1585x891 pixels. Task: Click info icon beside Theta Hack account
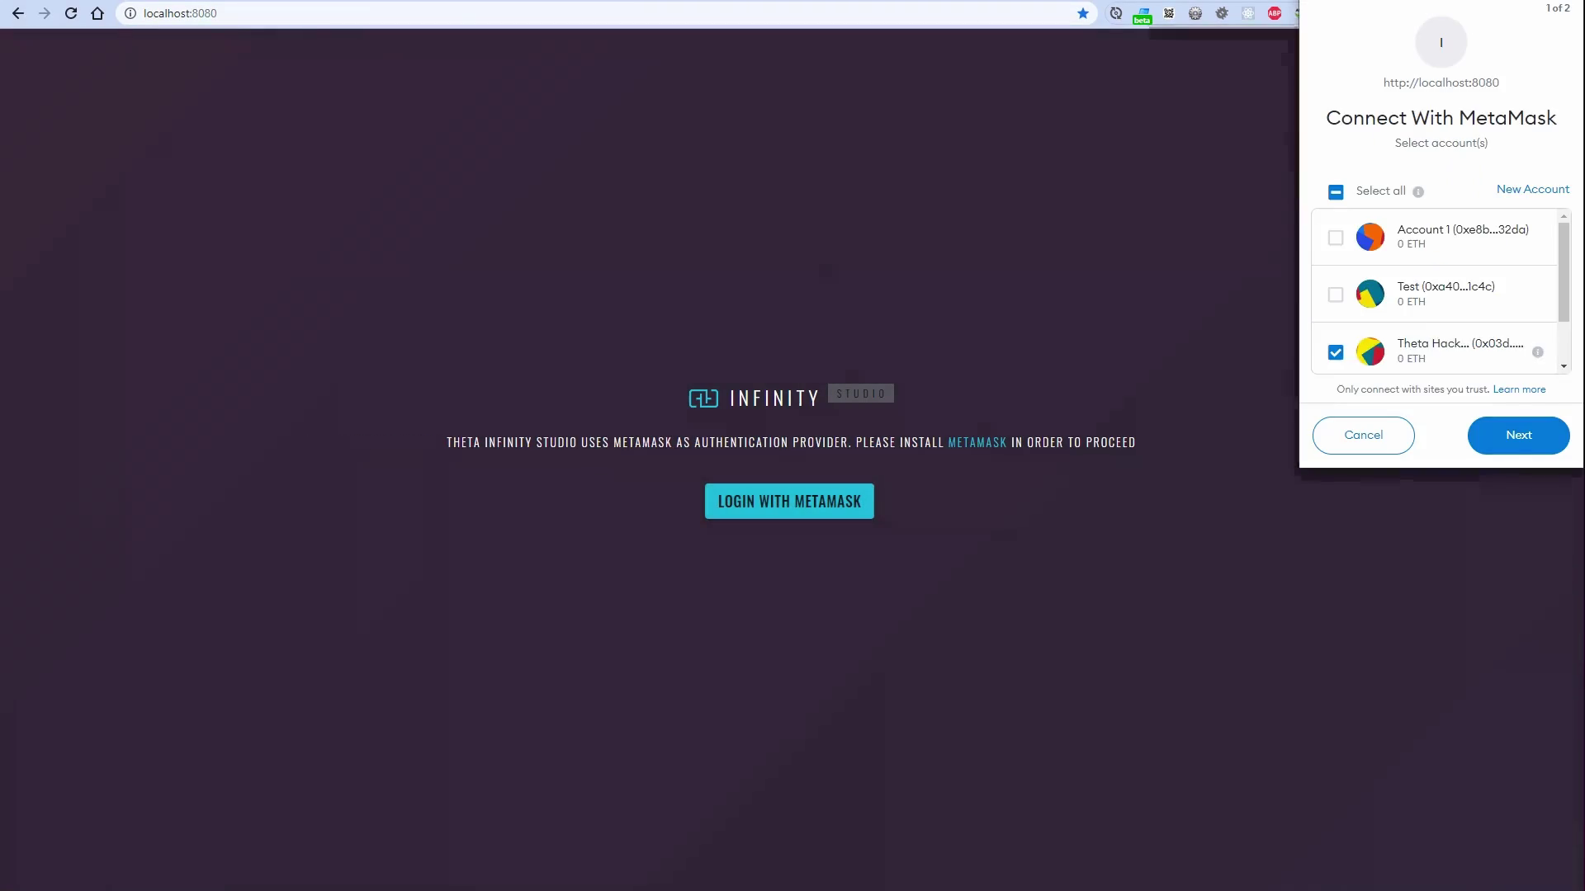1538,352
